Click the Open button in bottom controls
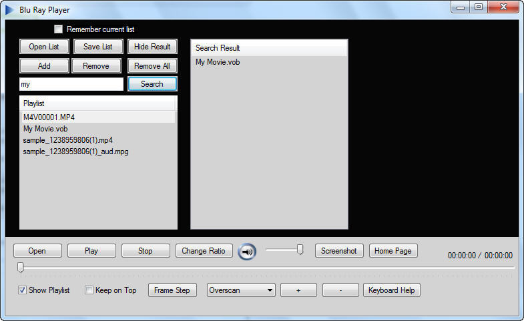The image size is (524, 321). click(37, 251)
